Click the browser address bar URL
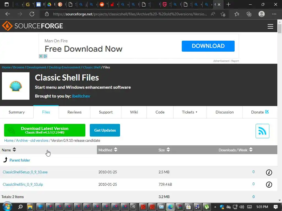 (130, 14)
